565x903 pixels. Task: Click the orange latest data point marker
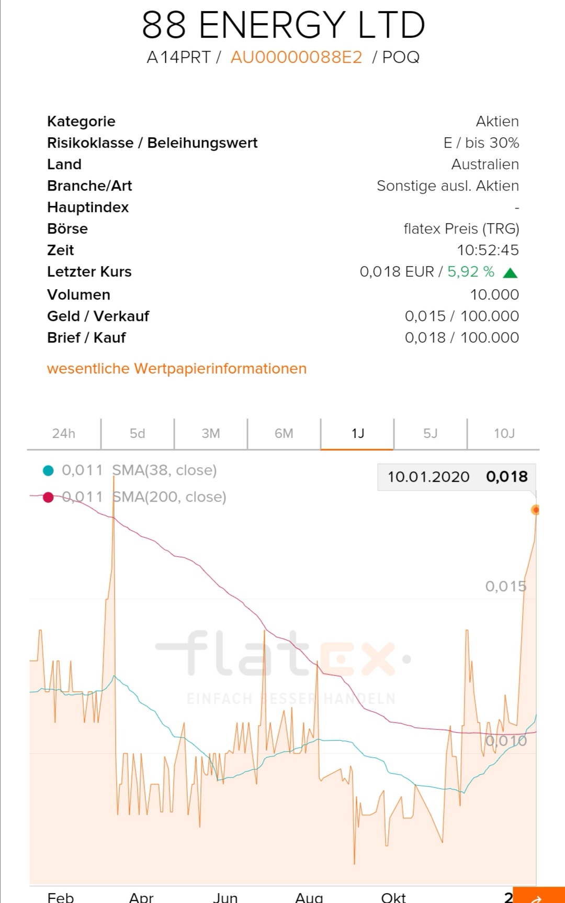[x=535, y=510]
